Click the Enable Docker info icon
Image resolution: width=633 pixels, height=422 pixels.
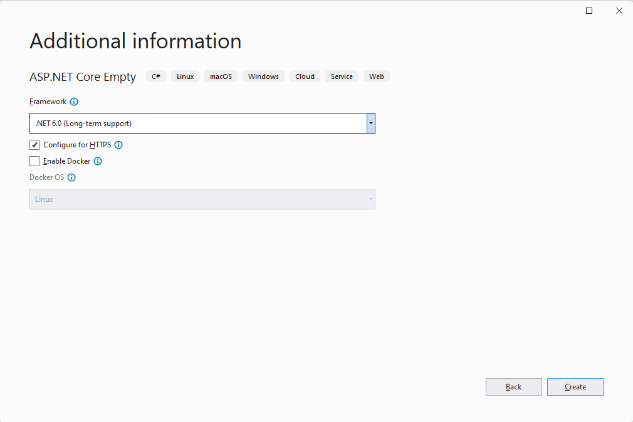click(98, 162)
